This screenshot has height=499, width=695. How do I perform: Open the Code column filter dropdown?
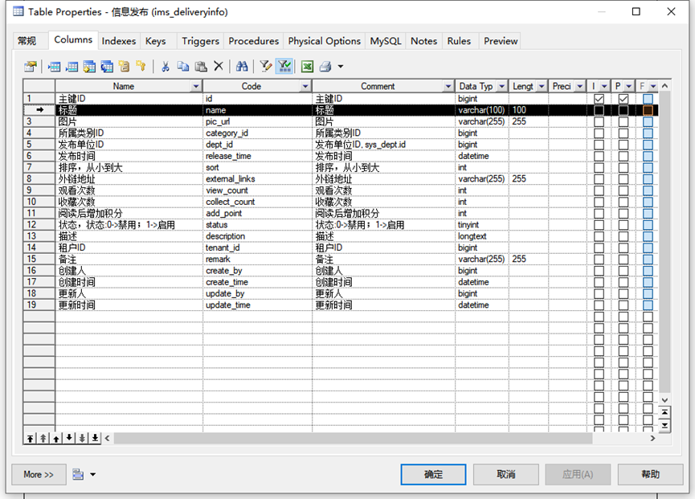(305, 86)
